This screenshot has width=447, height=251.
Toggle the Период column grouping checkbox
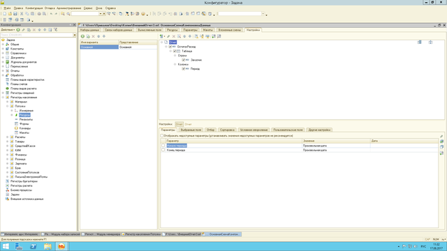pyautogui.click(x=183, y=69)
